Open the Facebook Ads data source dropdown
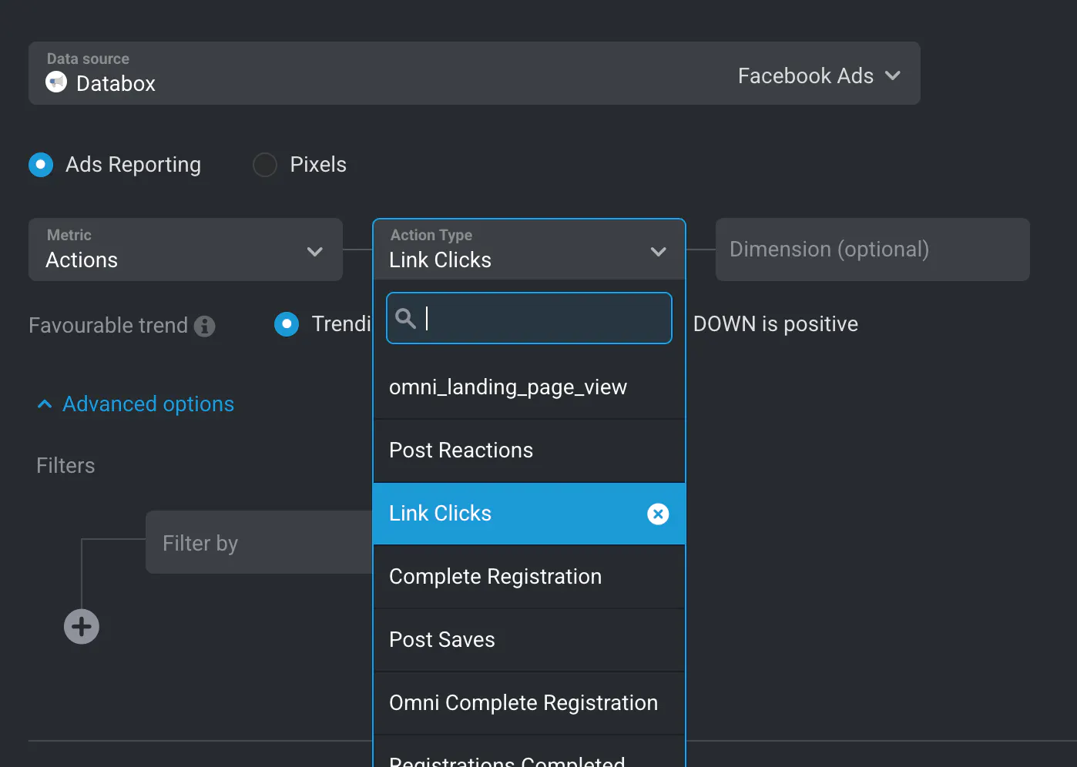 [819, 75]
